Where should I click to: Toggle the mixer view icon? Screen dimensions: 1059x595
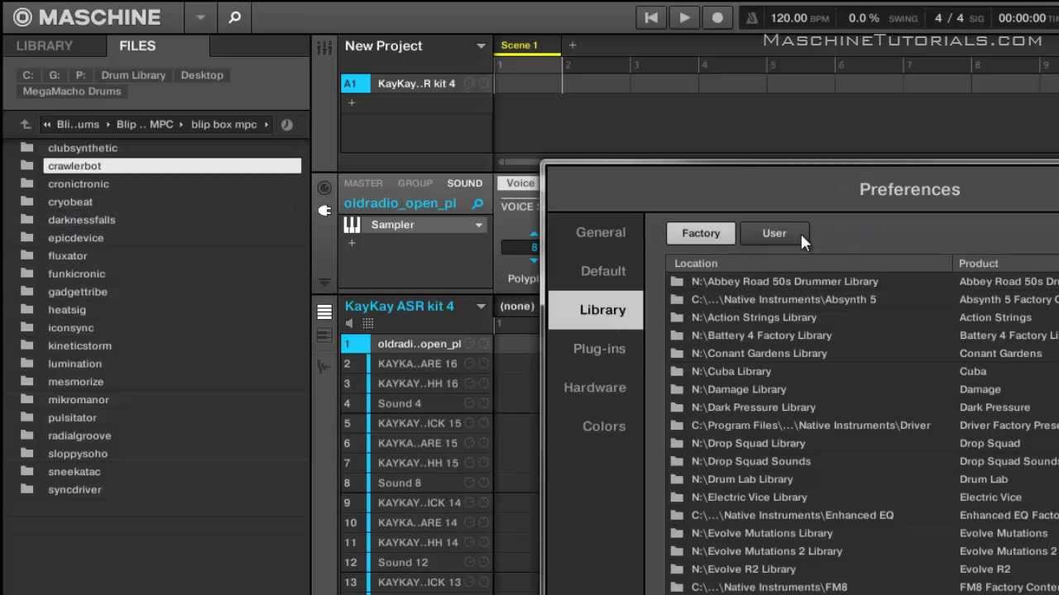(324, 48)
